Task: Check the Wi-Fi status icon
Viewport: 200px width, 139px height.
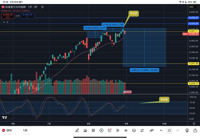Action: pos(180,2)
